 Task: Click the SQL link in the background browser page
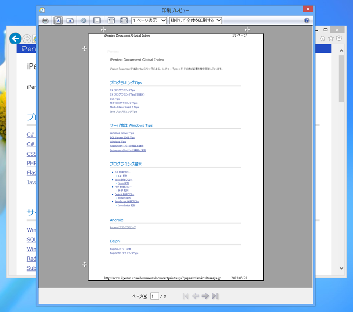click(32, 239)
